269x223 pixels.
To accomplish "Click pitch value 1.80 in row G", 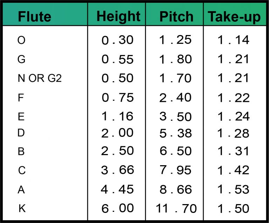I will point(175,60).
